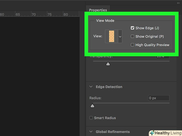Image resolution: width=182 pixels, height=136 pixels.
Task: Click the orange overlay view thumbnail
Action: coord(111,36)
